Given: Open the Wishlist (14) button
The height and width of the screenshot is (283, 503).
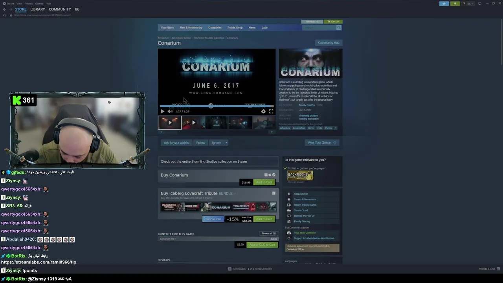Looking at the screenshot, I should pyautogui.click(x=312, y=22).
